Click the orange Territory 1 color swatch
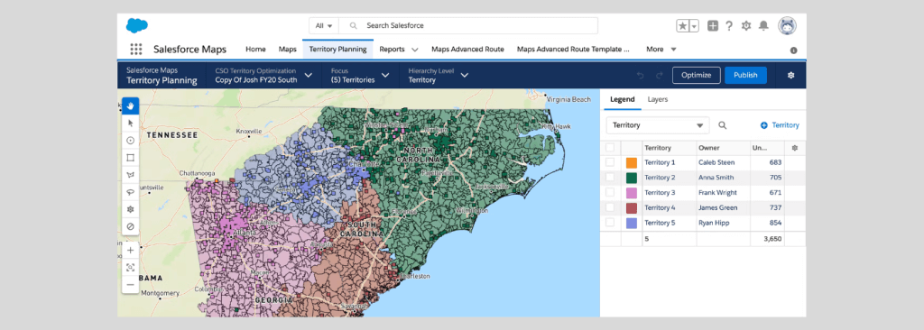 click(631, 162)
